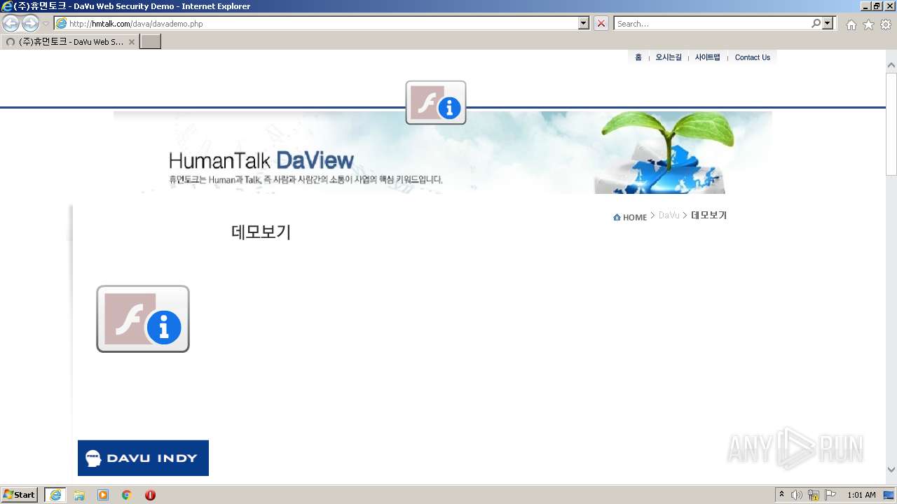Click the network tray icon

(814, 495)
